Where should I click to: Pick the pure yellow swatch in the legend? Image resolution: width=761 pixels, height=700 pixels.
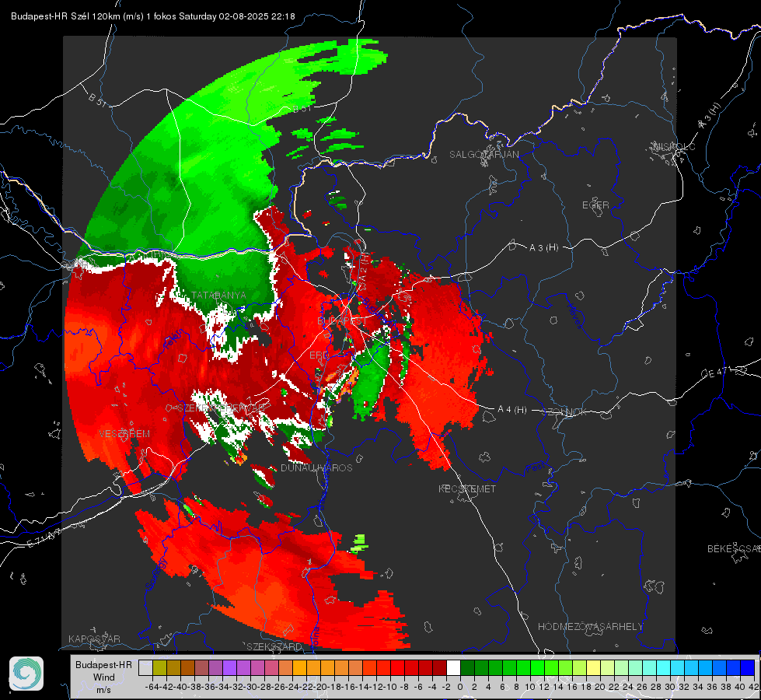(x=594, y=667)
